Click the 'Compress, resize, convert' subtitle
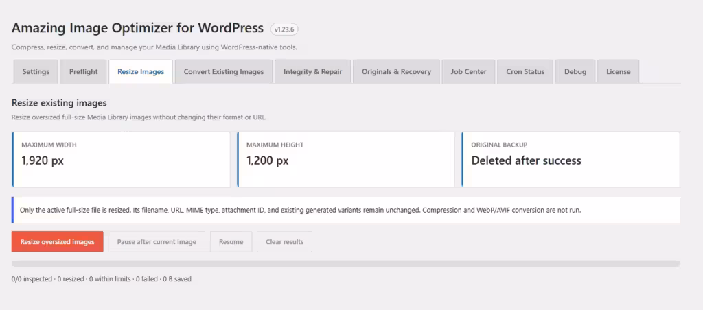The height and width of the screenshot is (310, 703). click(x=154, y=47)
